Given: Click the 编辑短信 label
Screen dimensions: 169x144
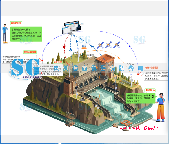Looking at the screenshot, I should pos(16,23).
